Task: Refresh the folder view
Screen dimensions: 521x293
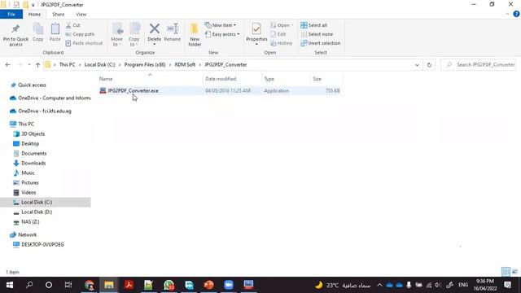Action: pos(429,65)
